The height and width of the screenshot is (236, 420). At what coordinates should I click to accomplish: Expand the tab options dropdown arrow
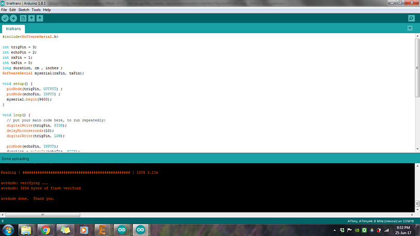coord(410,28)
